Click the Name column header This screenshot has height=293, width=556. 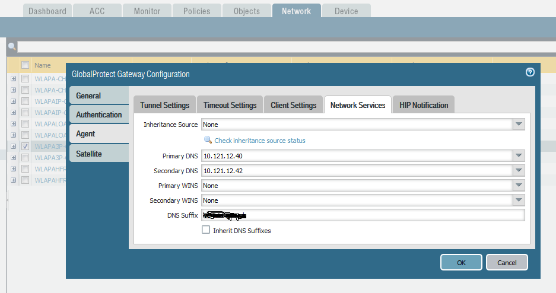tap(43, 65)
